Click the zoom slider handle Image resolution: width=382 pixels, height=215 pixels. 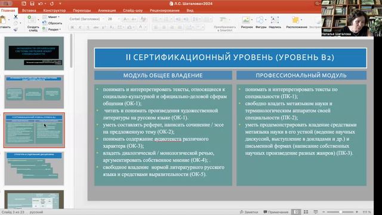pos(340,212)
